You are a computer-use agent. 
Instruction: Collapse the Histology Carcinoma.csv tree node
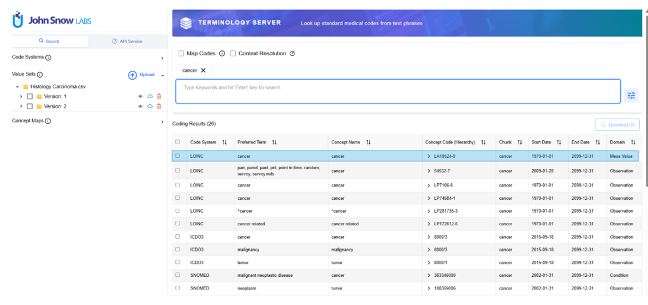point(17,87)
